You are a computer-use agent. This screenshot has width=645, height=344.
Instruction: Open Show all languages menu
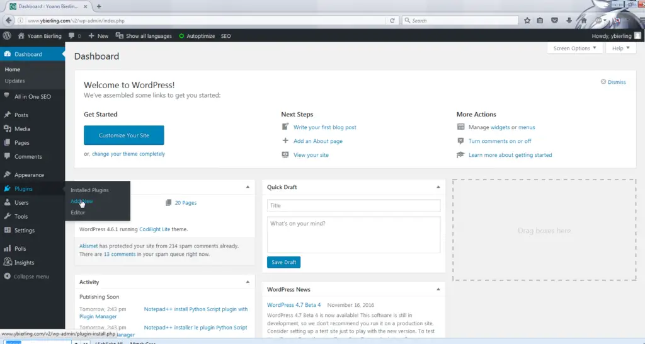point(144,36)
